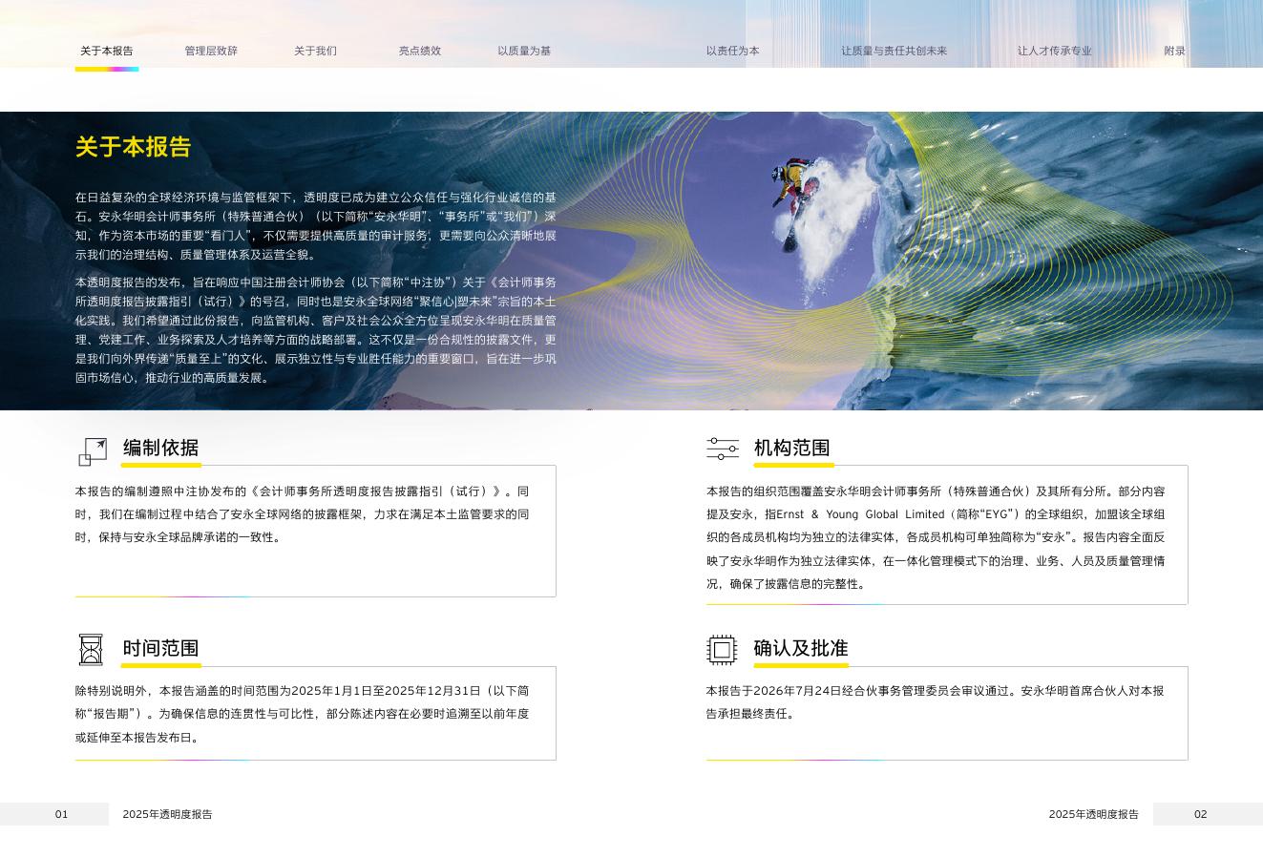This screenshot has height=857, width=1263.
Task: Select the 机构范围 section heading
Action: point(792,448)
